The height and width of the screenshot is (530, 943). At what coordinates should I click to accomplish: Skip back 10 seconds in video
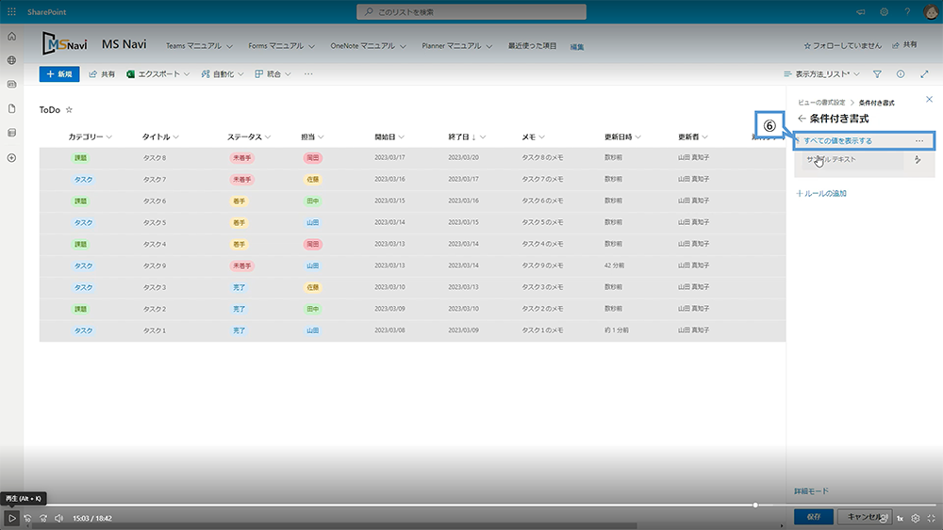(27, 518)
